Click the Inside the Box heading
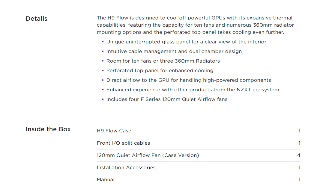Screen dimensions: 326x195 (48, 129)
